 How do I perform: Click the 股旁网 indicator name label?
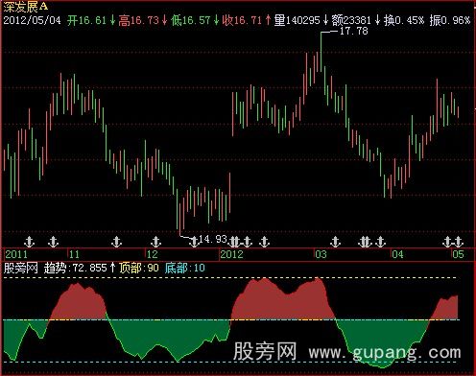tap(21, 268)
